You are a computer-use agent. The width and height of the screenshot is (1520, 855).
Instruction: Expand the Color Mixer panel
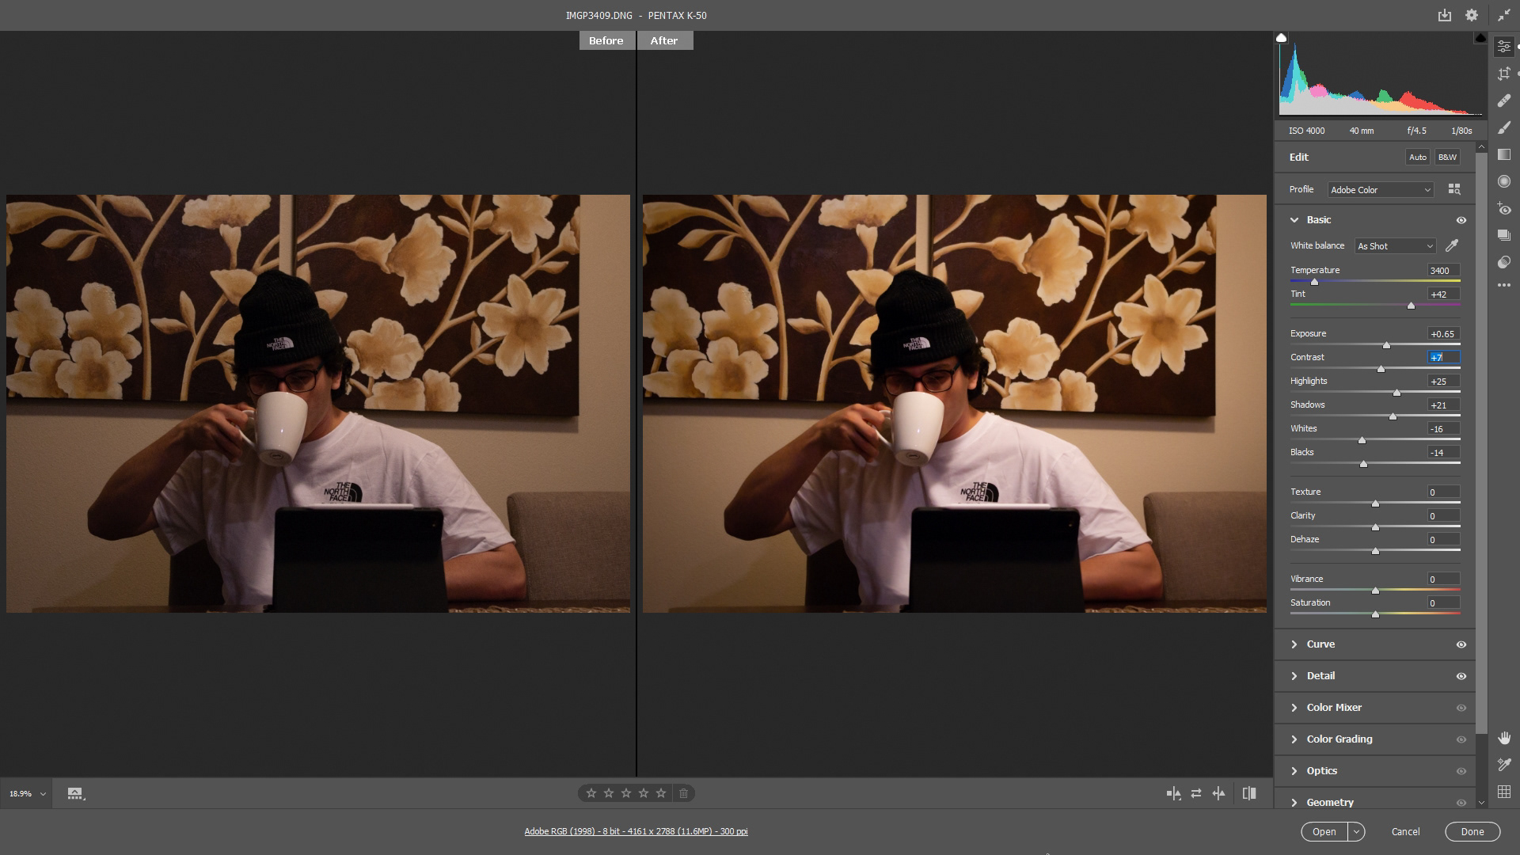point(1334,708)
